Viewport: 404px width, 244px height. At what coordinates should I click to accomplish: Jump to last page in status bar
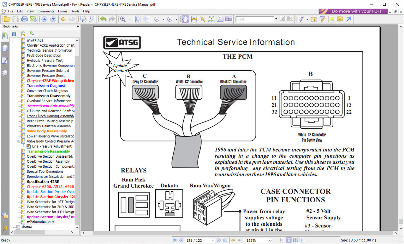[225, 240]
